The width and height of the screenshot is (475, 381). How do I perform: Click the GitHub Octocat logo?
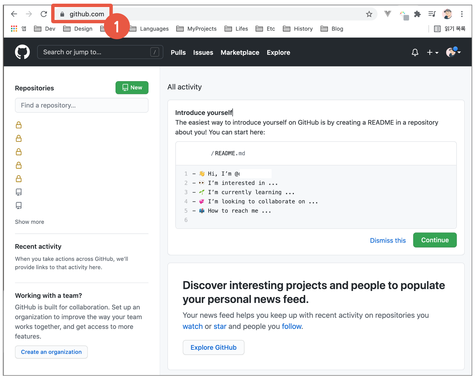(x=22, y=52)
